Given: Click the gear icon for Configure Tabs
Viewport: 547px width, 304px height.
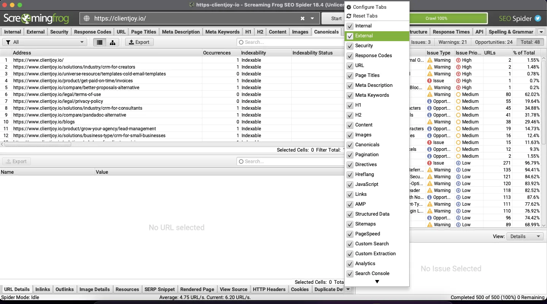Looking at the screenshot, I should [349, 7].
